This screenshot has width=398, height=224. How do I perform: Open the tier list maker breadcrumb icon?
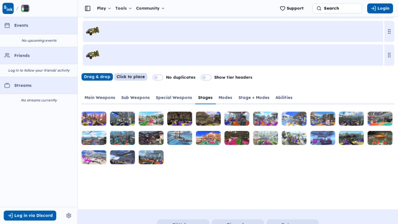click(25, 8)
